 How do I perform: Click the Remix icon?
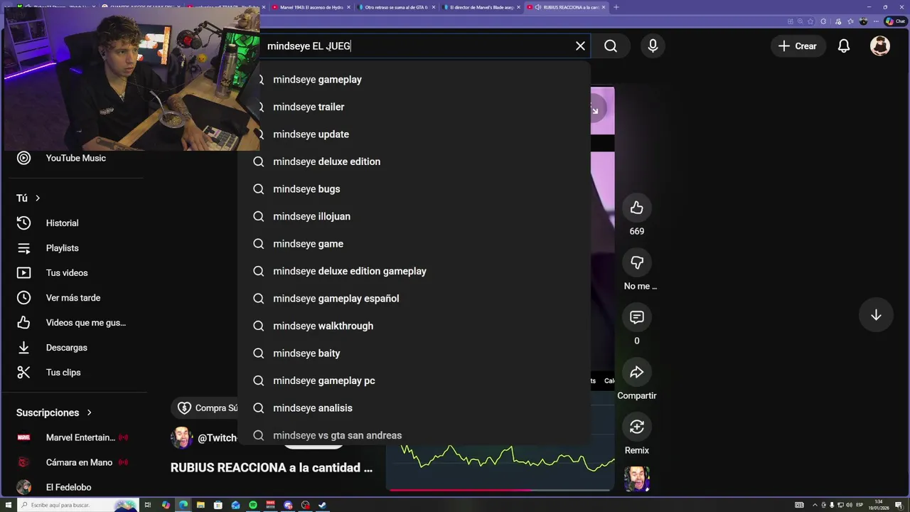636,427
